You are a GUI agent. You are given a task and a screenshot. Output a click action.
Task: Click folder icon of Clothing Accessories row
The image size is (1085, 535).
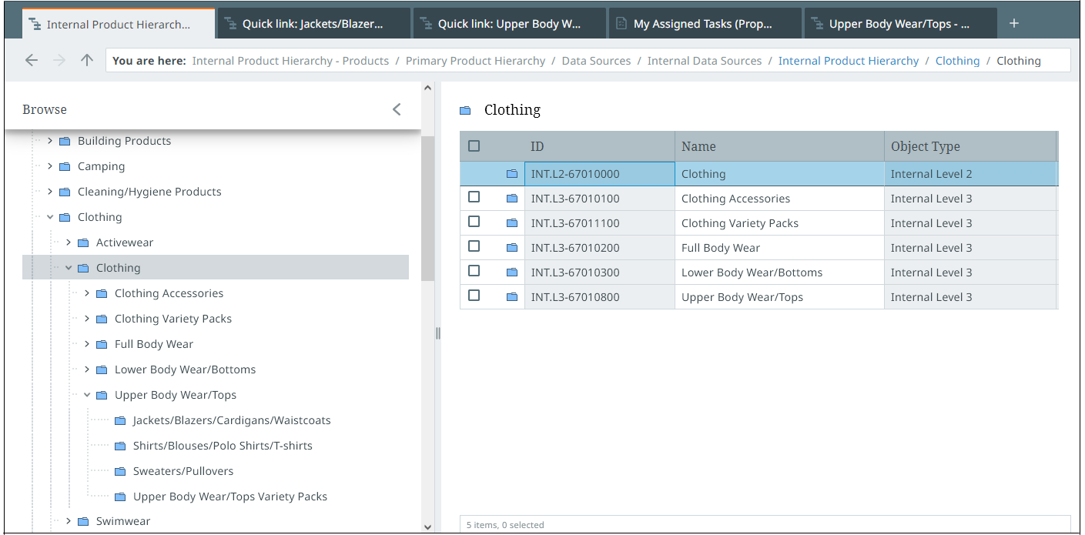tap(512, 199)
